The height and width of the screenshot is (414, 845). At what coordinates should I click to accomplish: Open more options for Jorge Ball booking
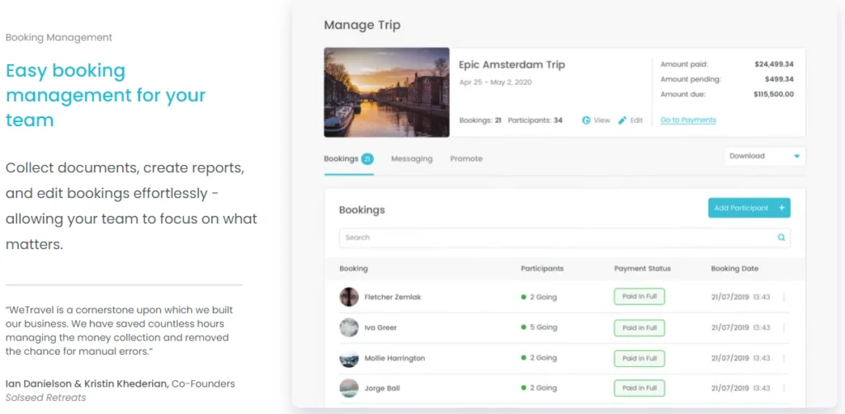coord(784,388)
